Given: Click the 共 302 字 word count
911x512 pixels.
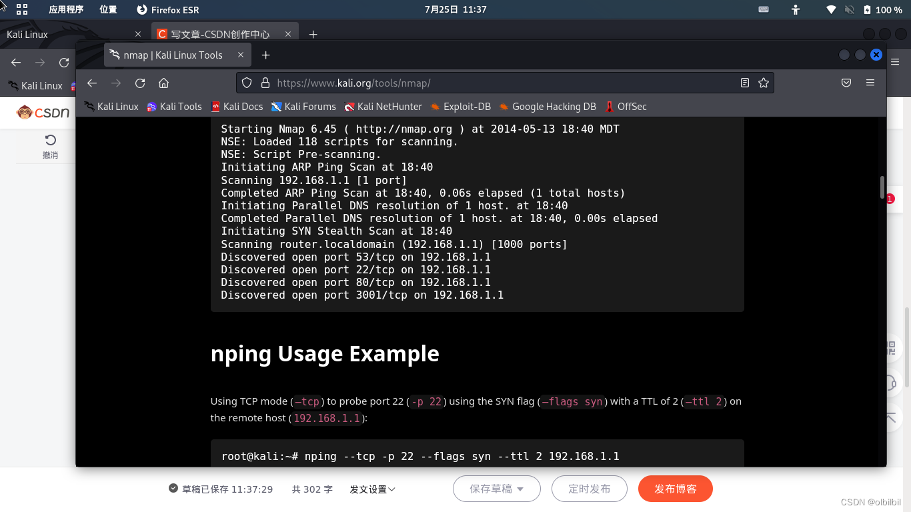Looking at the screenshot, I should click(312, 489).
